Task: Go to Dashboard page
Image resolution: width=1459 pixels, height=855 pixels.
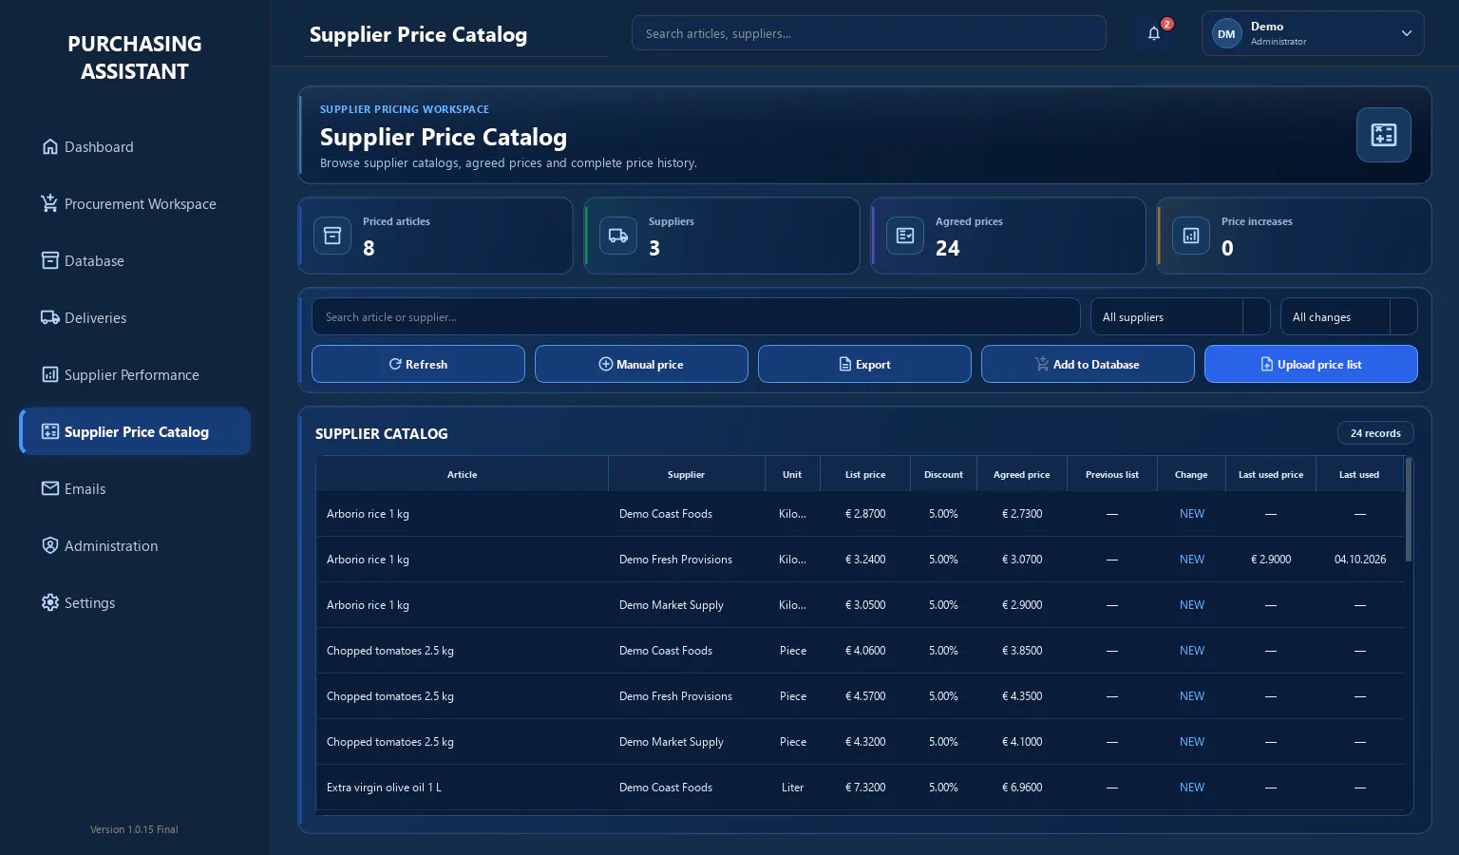Action: [x=135, y=146]
